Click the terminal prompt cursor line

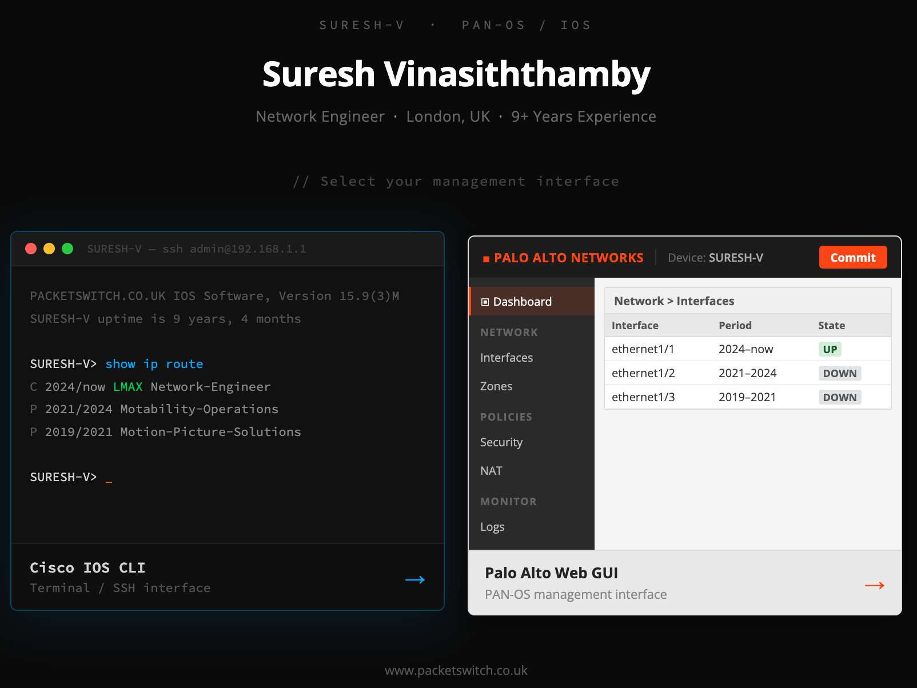coord(71,477)
